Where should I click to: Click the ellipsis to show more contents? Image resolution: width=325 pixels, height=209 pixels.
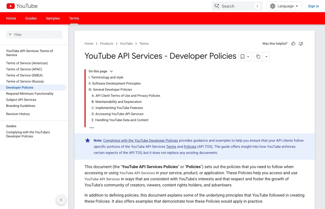(x=92, y=128)
